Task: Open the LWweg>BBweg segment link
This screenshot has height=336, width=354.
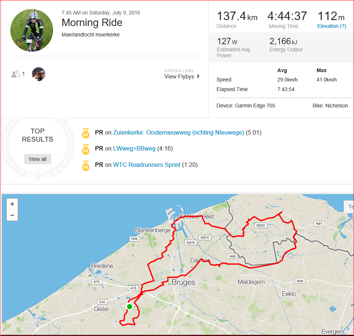Action: pyautogui.click(x=134, y=149)
